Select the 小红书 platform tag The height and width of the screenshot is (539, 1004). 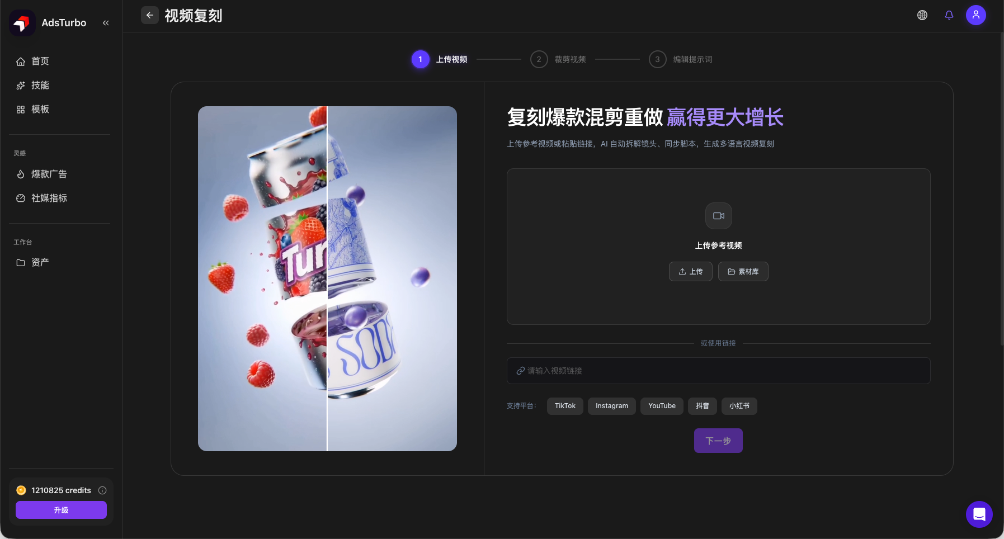[739, 406]
